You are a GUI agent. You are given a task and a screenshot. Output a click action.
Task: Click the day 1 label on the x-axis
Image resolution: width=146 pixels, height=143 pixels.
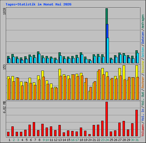[x=9, y=140]
